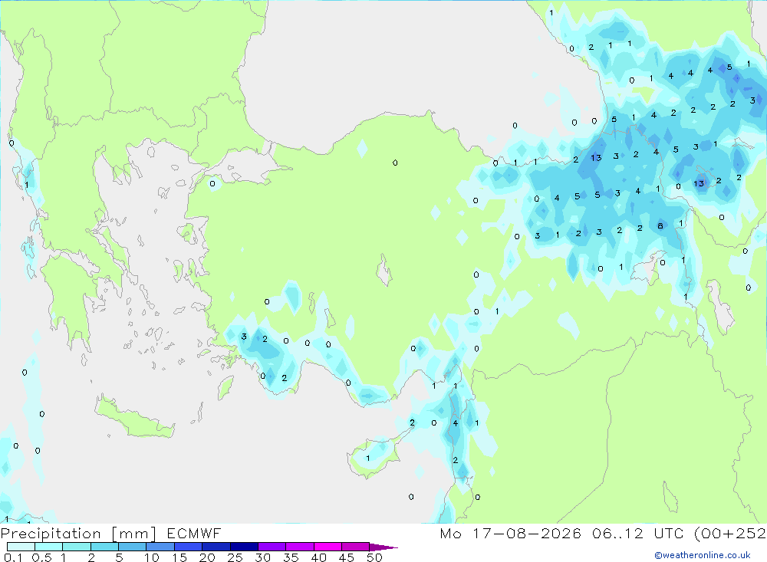Screen dimensions: 767x562
Task: Select the 20–25 mm legend swatch
Action: point(216,547)
